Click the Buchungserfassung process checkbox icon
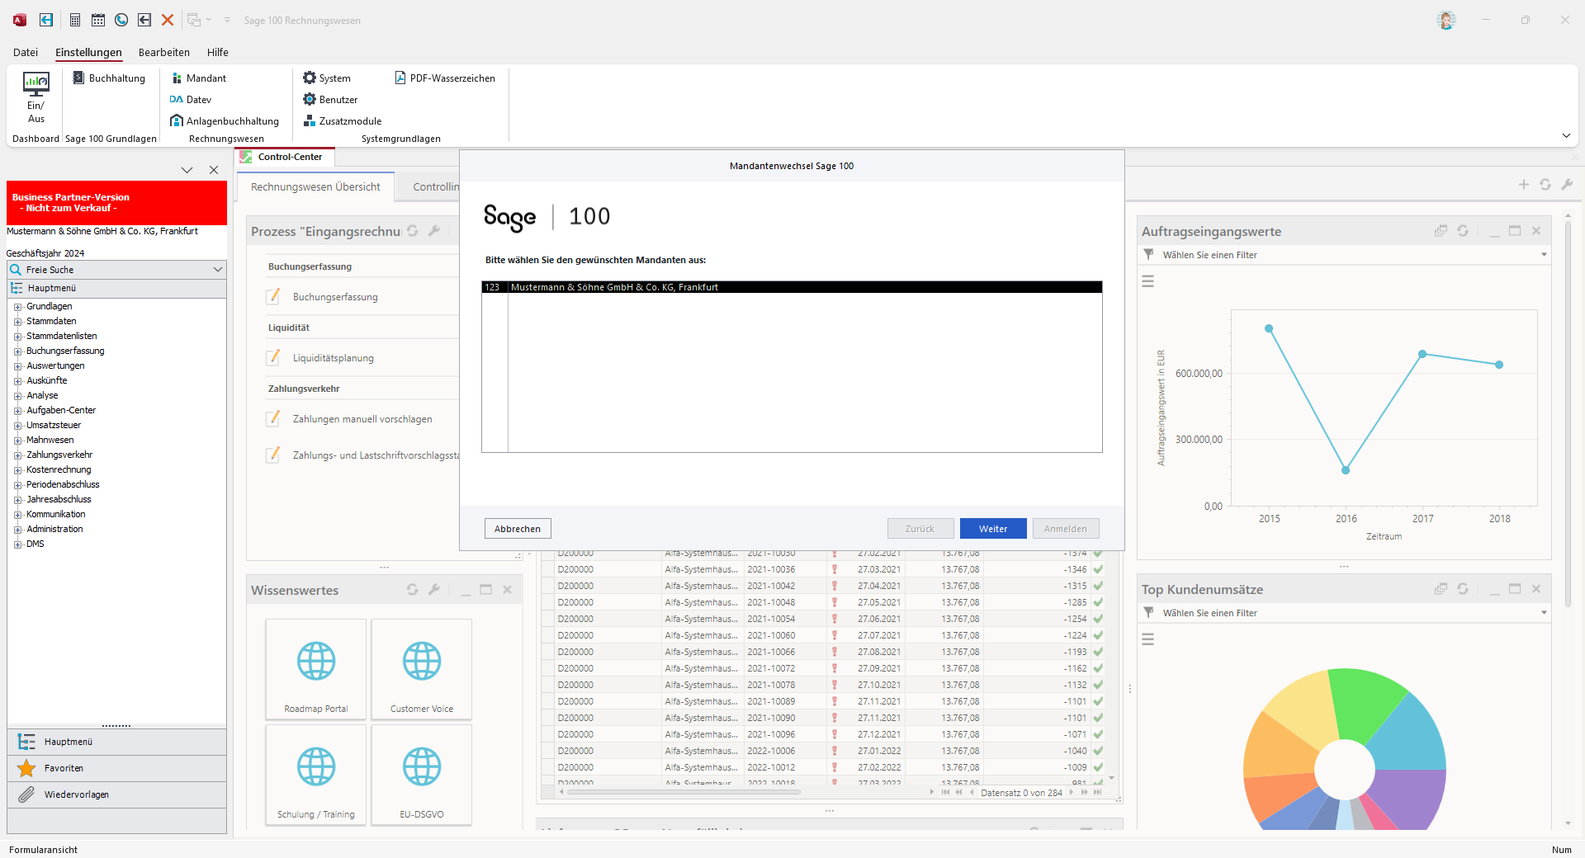This screenshot has width=1585, height=858. tap(273, 297)
